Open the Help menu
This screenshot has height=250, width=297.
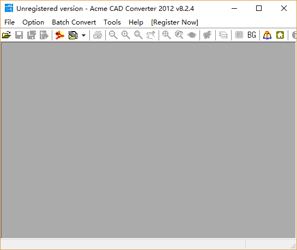tap(136, 22)
